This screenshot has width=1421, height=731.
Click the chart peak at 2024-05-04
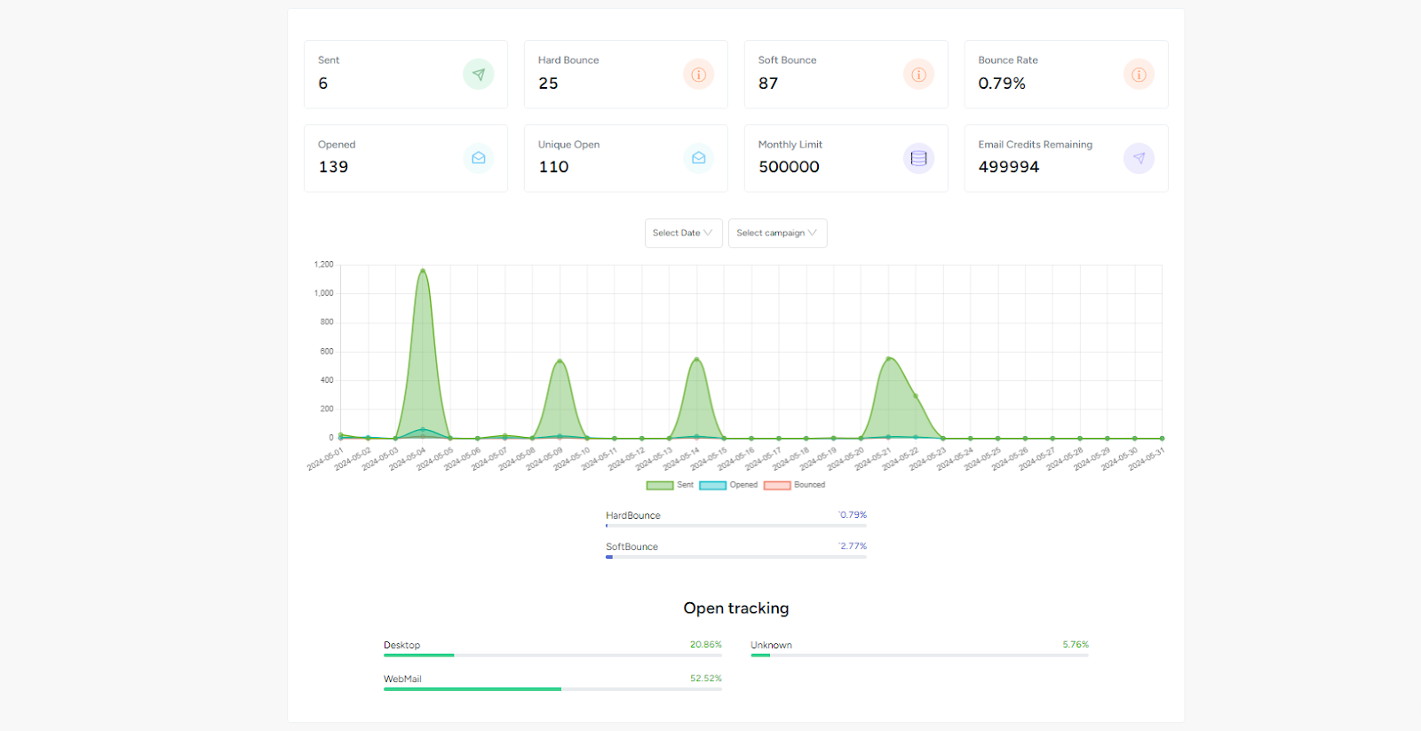tap(423, 270)
